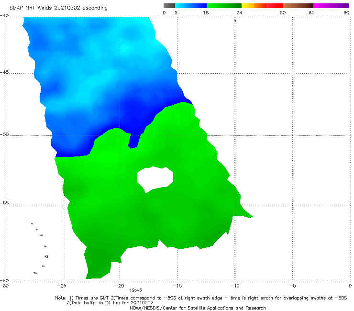The height and width of the screenshot is (311, 354).
Task: Click the latitude label '-60'
Action: [4, 280]
